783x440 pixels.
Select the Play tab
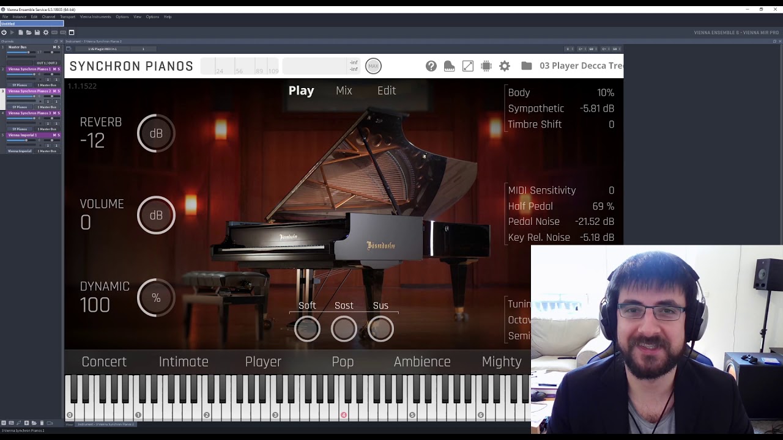(x=301, y=90)
